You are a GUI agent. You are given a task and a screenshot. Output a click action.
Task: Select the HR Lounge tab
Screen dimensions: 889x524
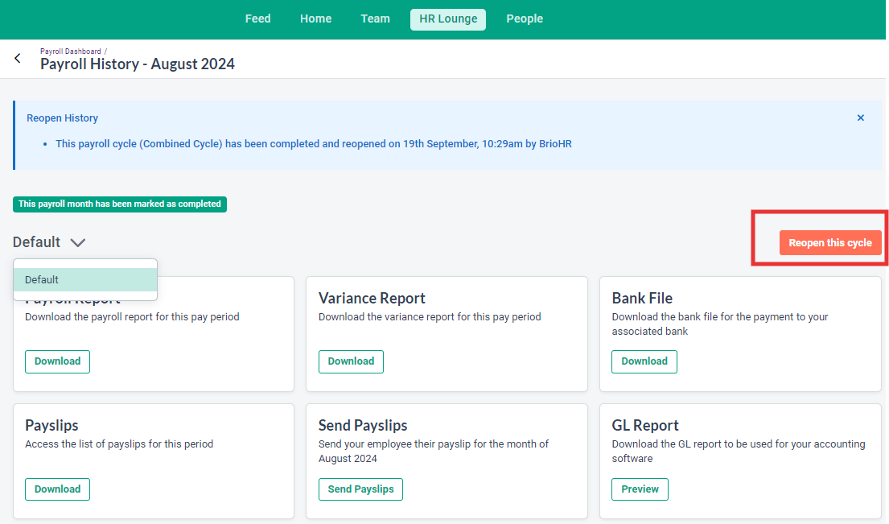[x=447, y=18]
